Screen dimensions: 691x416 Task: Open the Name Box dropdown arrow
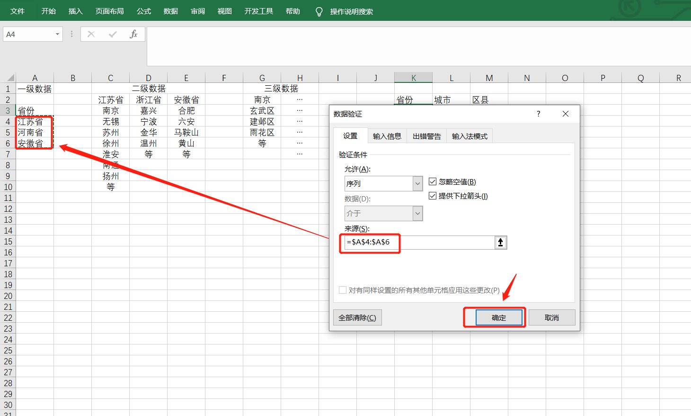58,34
